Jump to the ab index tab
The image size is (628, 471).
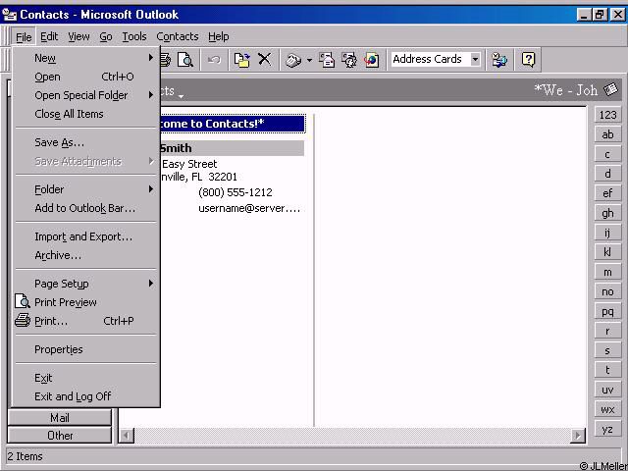(607, 134)
